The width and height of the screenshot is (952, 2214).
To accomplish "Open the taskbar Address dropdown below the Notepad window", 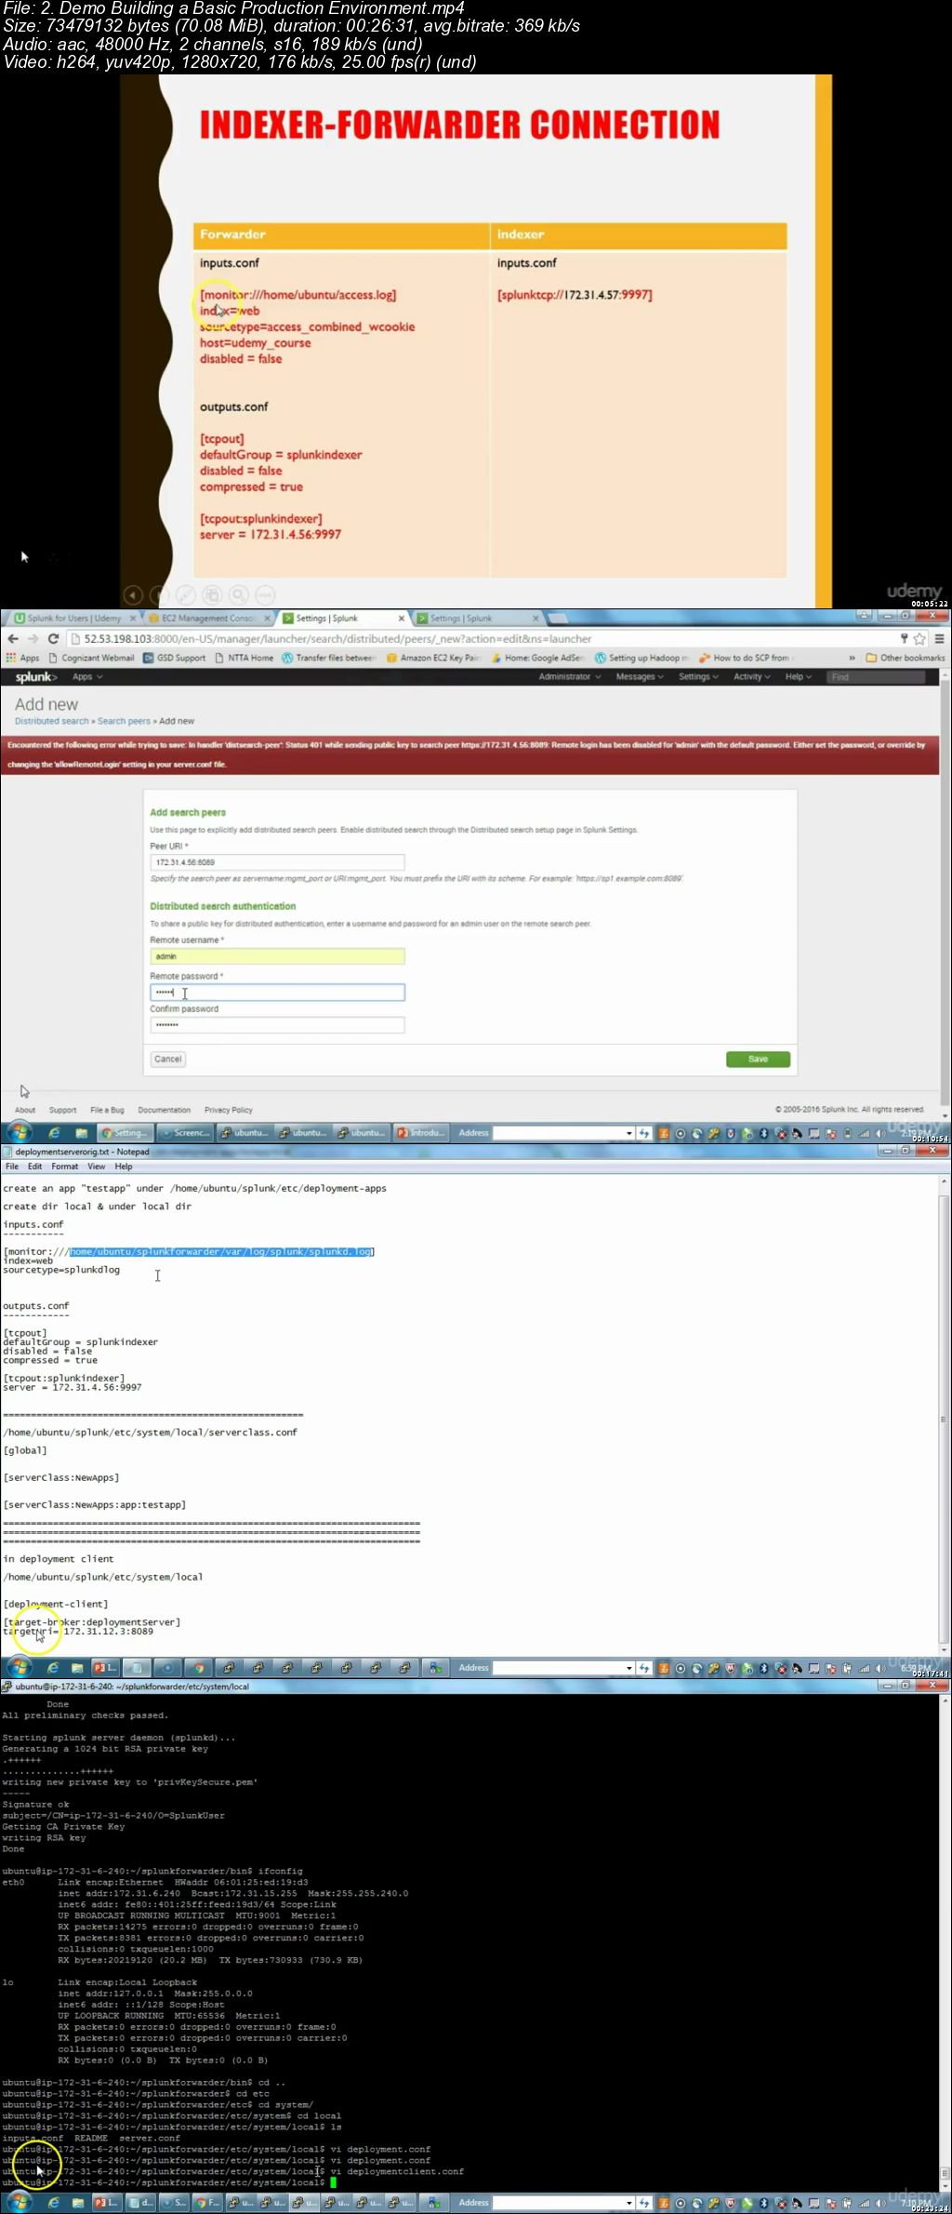I will [x=629, y=1668].
